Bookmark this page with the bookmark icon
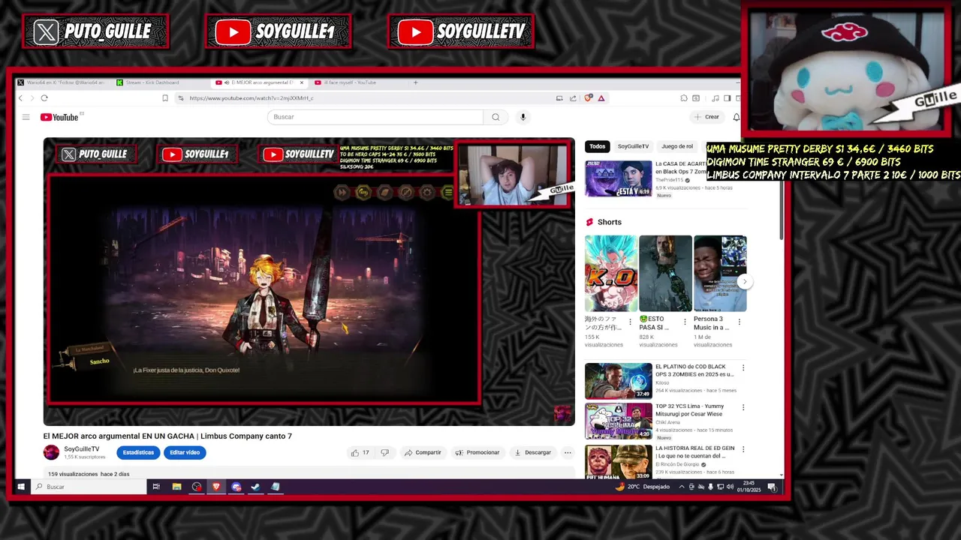Screen dimensions: 961x540 [165, 98]
